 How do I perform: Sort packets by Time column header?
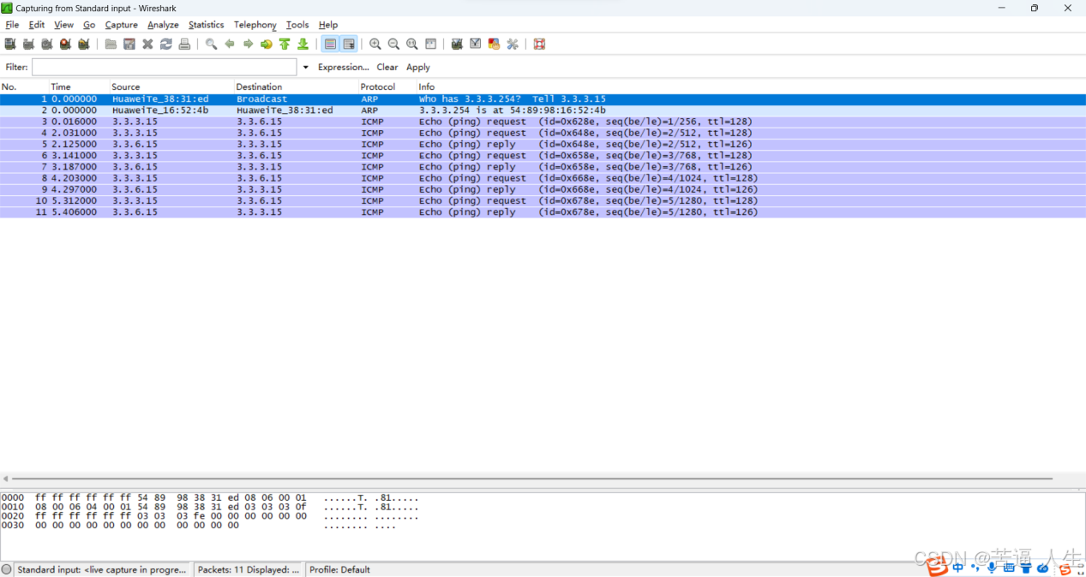(x=79, y=86)
